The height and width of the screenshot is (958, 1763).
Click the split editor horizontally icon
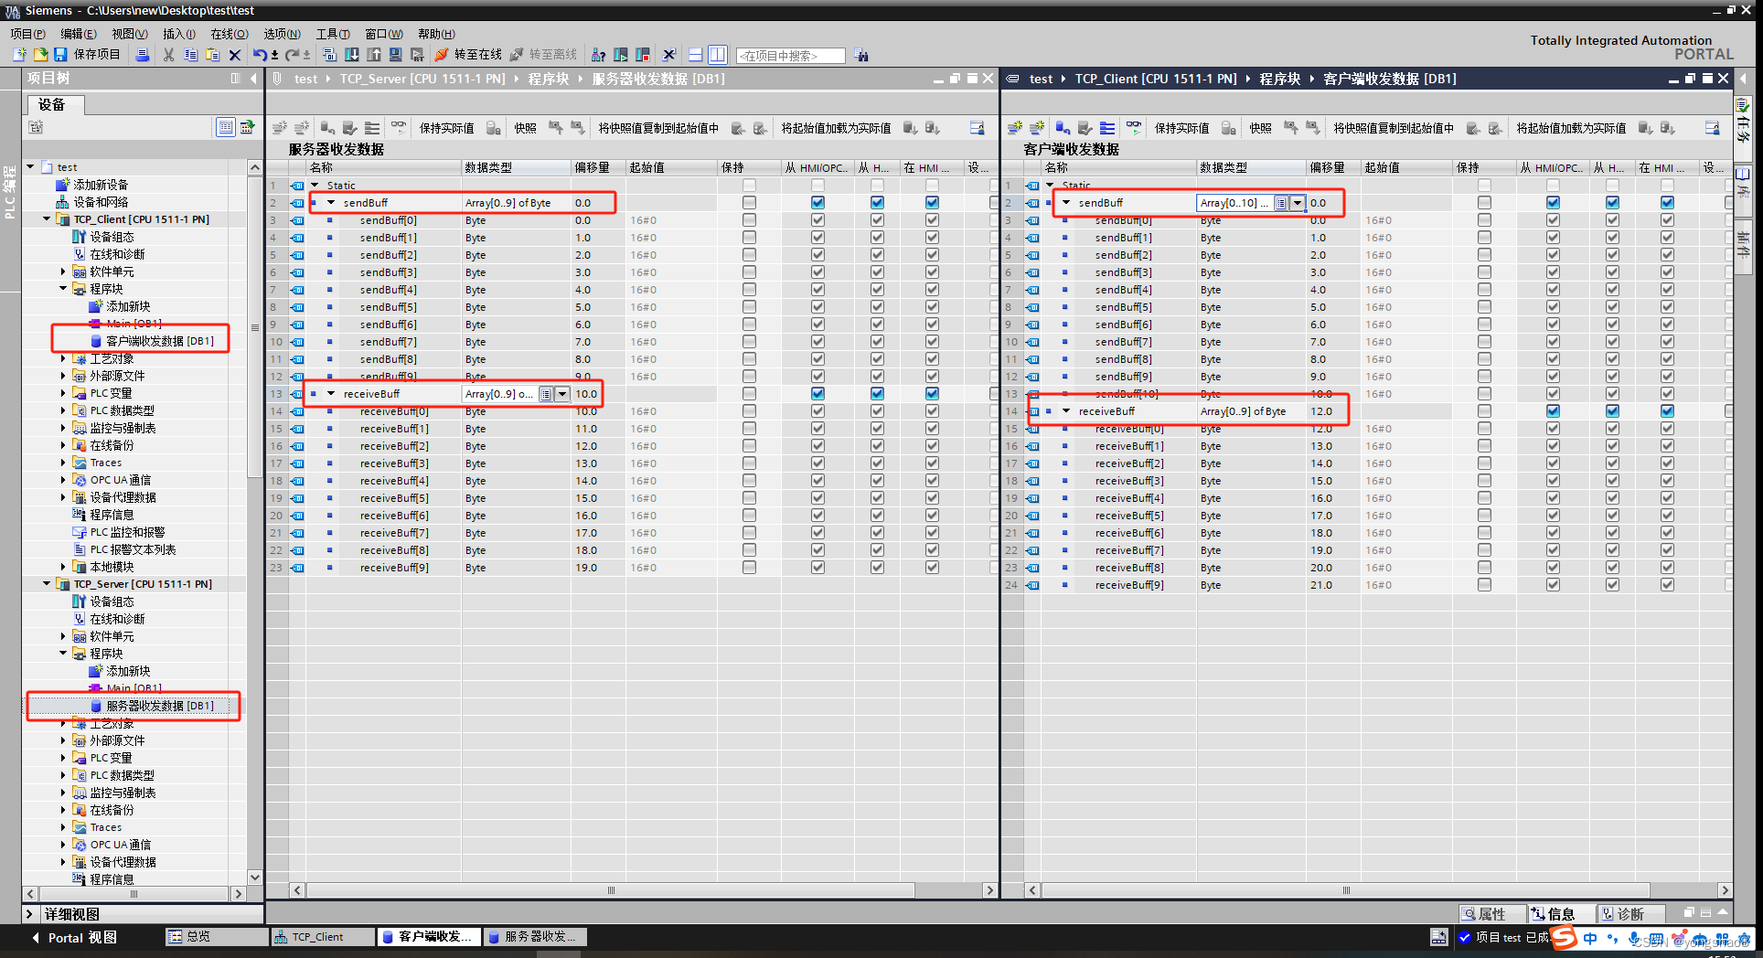[x=696, y=55]
